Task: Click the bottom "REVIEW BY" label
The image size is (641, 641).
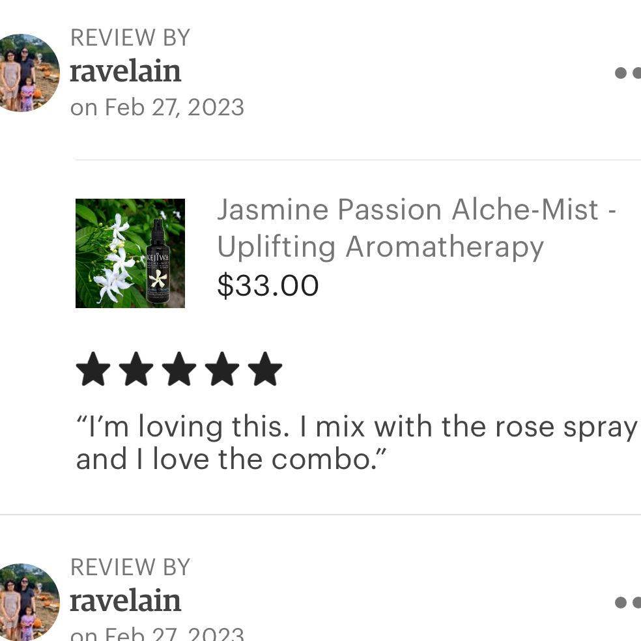Action: click(130, 567)
